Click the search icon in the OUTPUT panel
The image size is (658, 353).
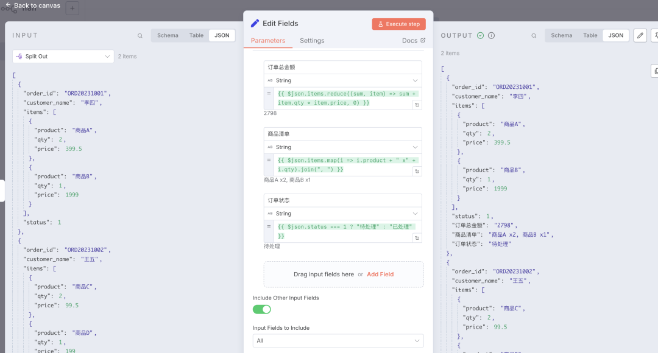click(534, 36)
